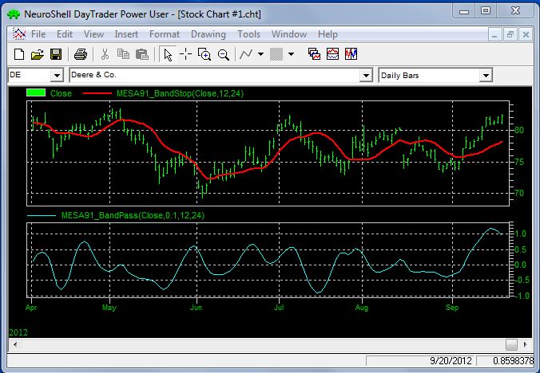Click the red BandStop legend line
The width and height of the screenshot is (540, 373).
pyautogui.click(x=97, y=93)
